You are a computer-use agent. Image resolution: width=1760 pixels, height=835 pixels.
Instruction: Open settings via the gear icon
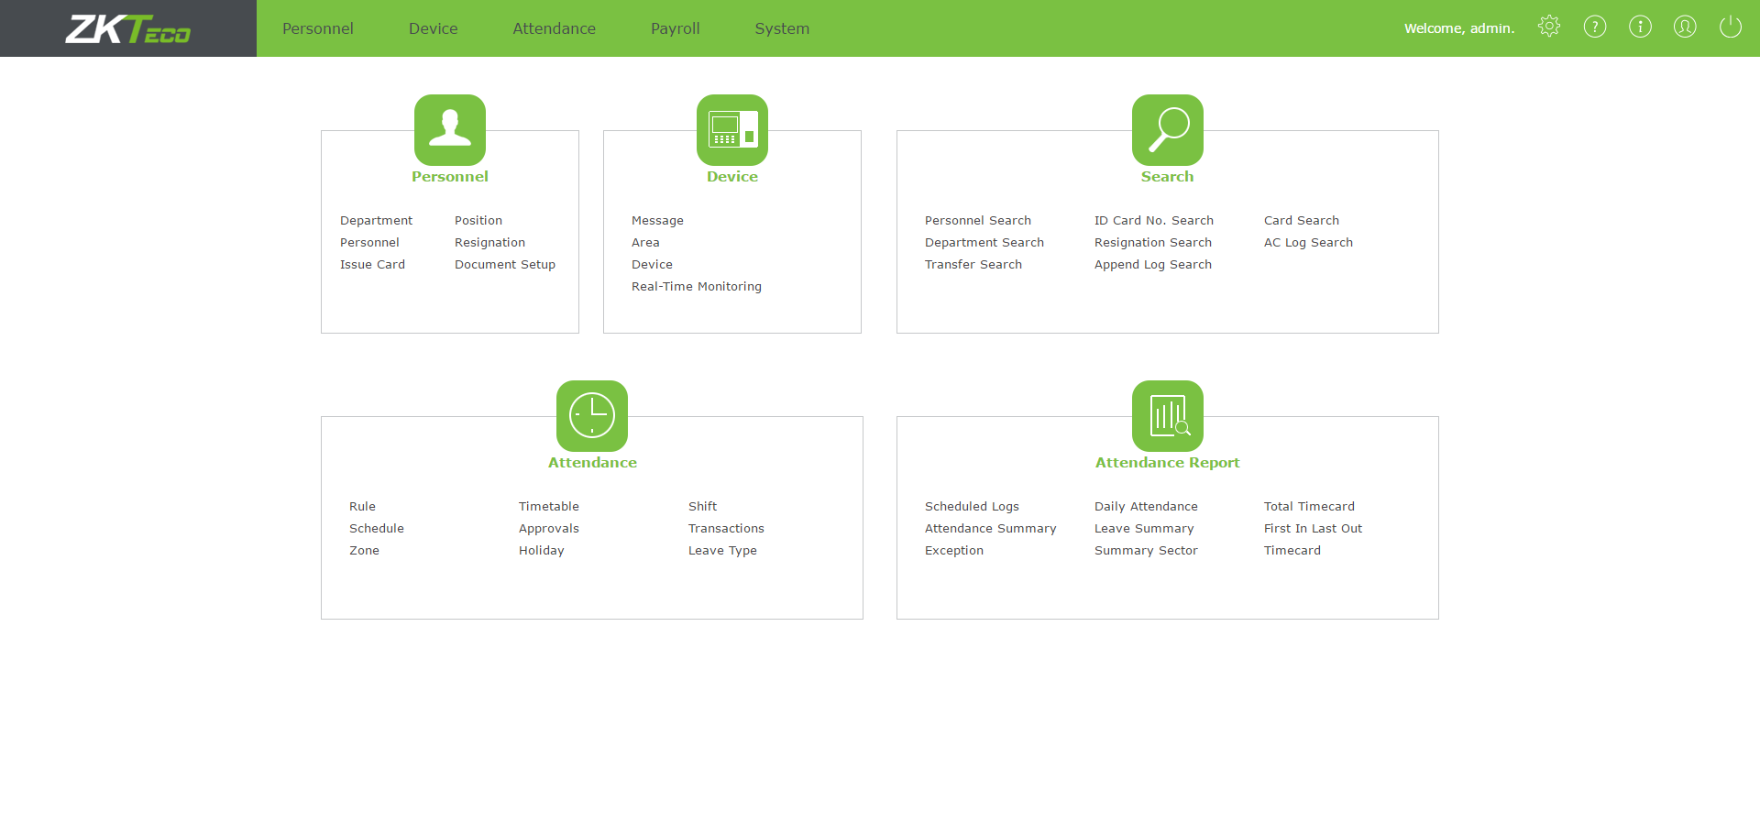tap(1548, 27)
